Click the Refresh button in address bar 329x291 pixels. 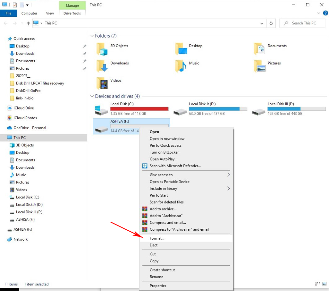click(271, 23)
